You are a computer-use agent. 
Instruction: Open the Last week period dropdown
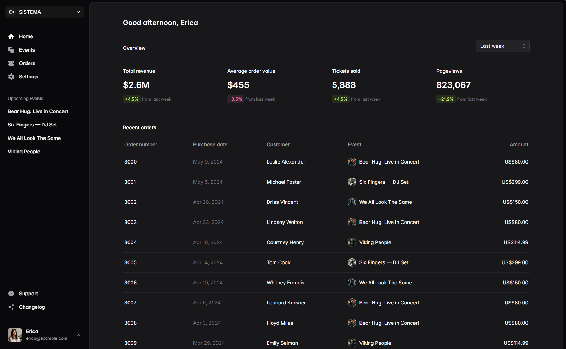pyautogui.click(x=502, y=46)
